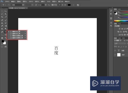The image size is (128, 93).
Task: Add Levels adjustment
Action: click(122, 29)
